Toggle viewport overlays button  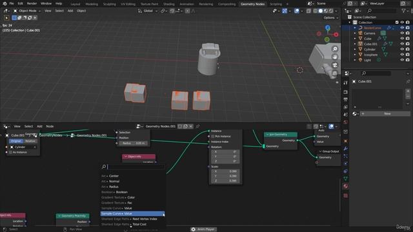pyautogui.click(x=297, y=11)
